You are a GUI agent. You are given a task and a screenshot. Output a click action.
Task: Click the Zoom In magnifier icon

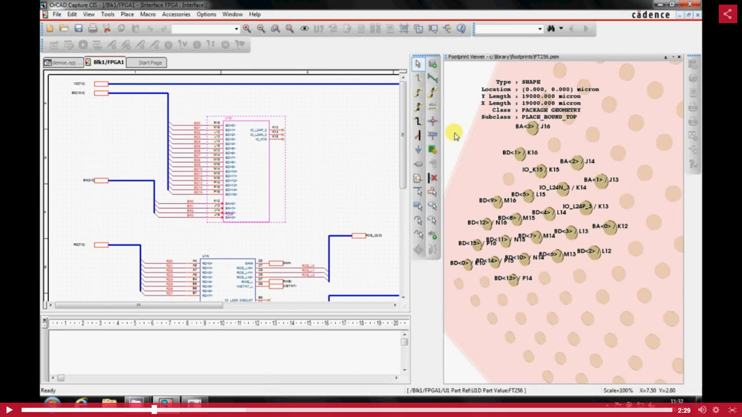[x=247, y=29]
